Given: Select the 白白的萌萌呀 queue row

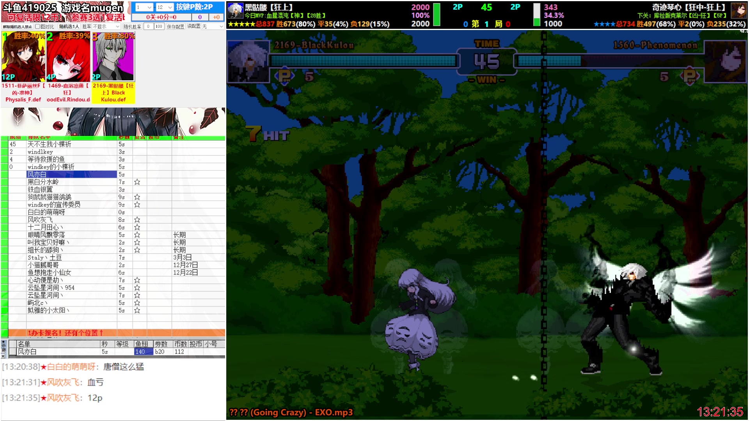Looking at the screenshot, I should pos(72,212).
